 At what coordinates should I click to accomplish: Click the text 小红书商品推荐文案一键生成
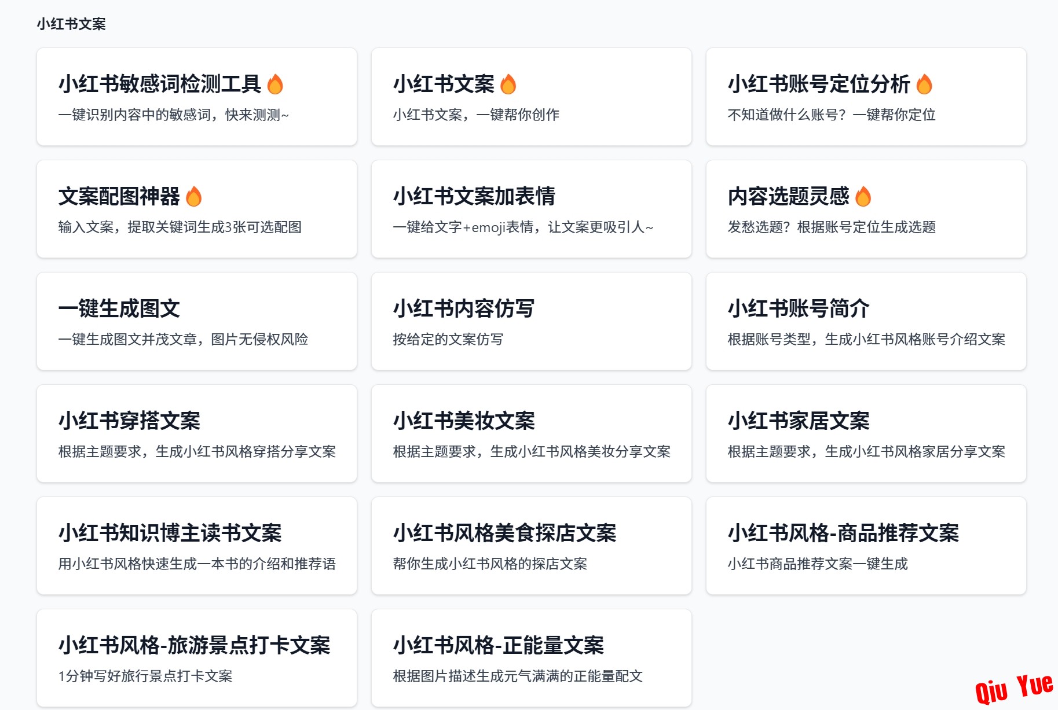coord(818,564)
